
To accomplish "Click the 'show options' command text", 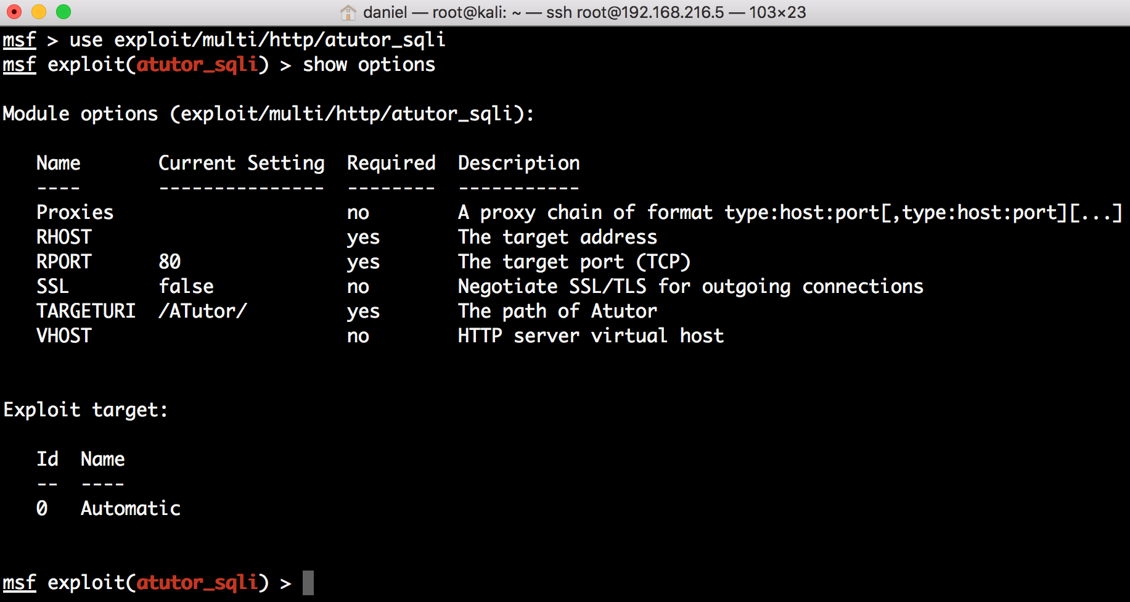I will click(x=369, y=64).
